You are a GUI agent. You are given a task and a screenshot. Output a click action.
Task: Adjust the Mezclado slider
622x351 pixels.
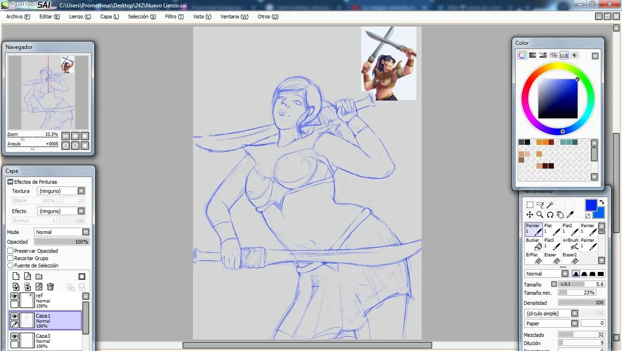(x=581, y=335)
